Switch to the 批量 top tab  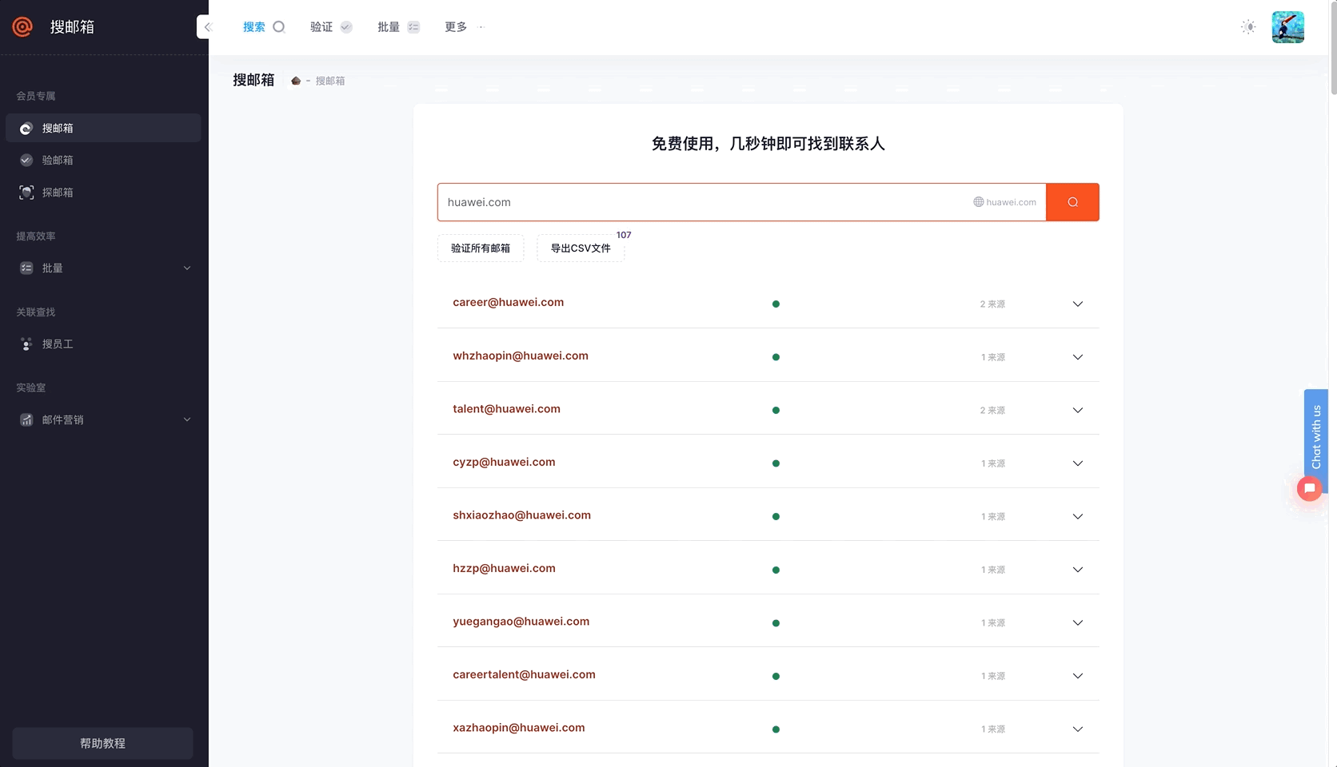coord(398,27)
